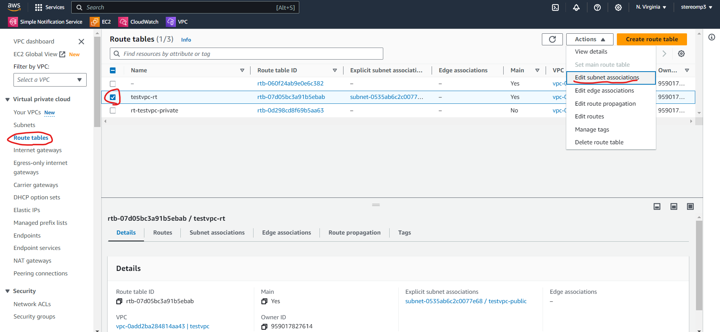The image size is (720, 332).
Task: Focus the Find resources filter field
Action: [x=246, y=54]
